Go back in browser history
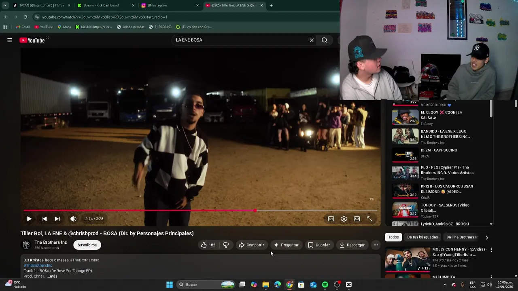The image size is (518, 291). 6,17
